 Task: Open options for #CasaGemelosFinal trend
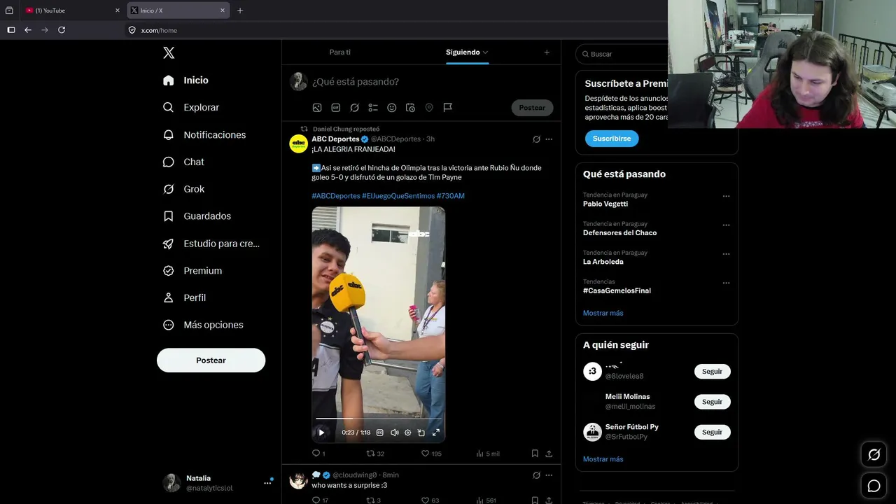[x=726, y=283]
